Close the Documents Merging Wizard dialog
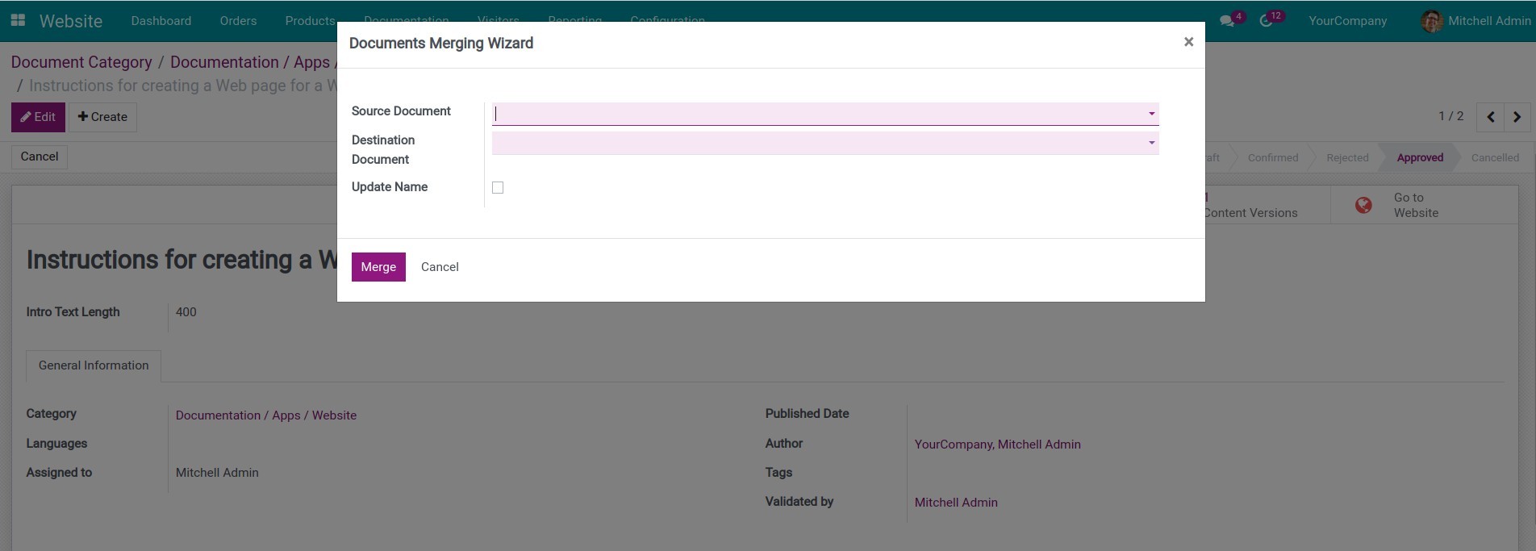This screenshot has height=551, width=1536. 1188,42
